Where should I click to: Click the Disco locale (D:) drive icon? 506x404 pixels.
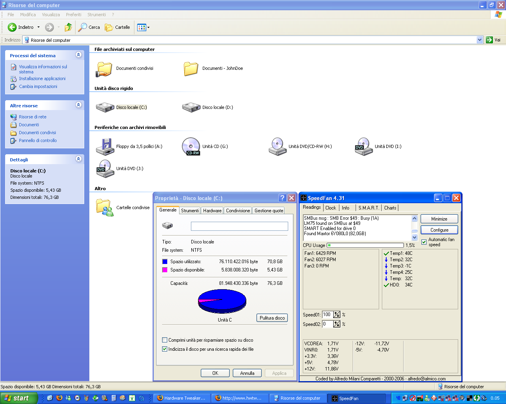click(191, 107)
